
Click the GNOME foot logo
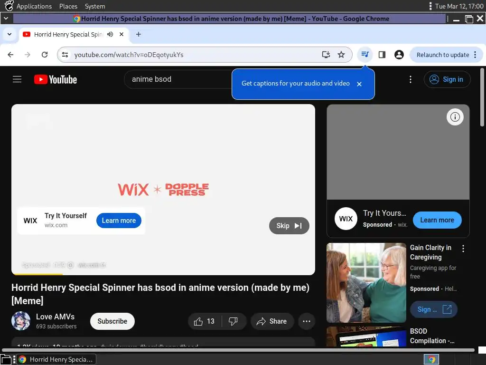[9, 6]
